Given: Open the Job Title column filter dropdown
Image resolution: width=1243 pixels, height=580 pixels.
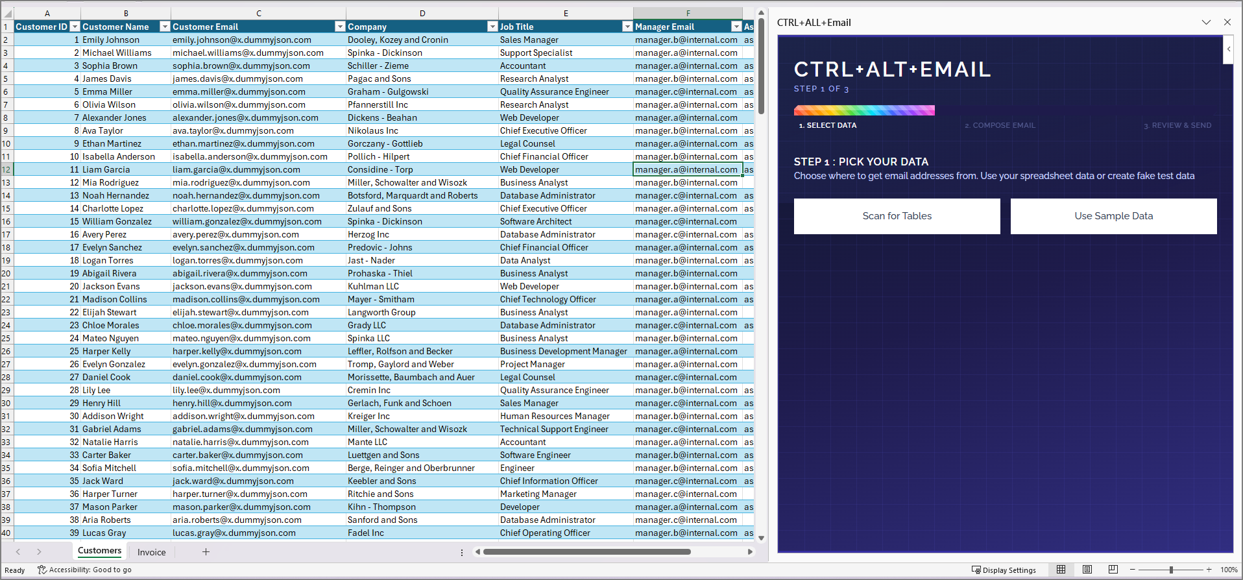Looking at the screenshot, I should tap(627, 27).
